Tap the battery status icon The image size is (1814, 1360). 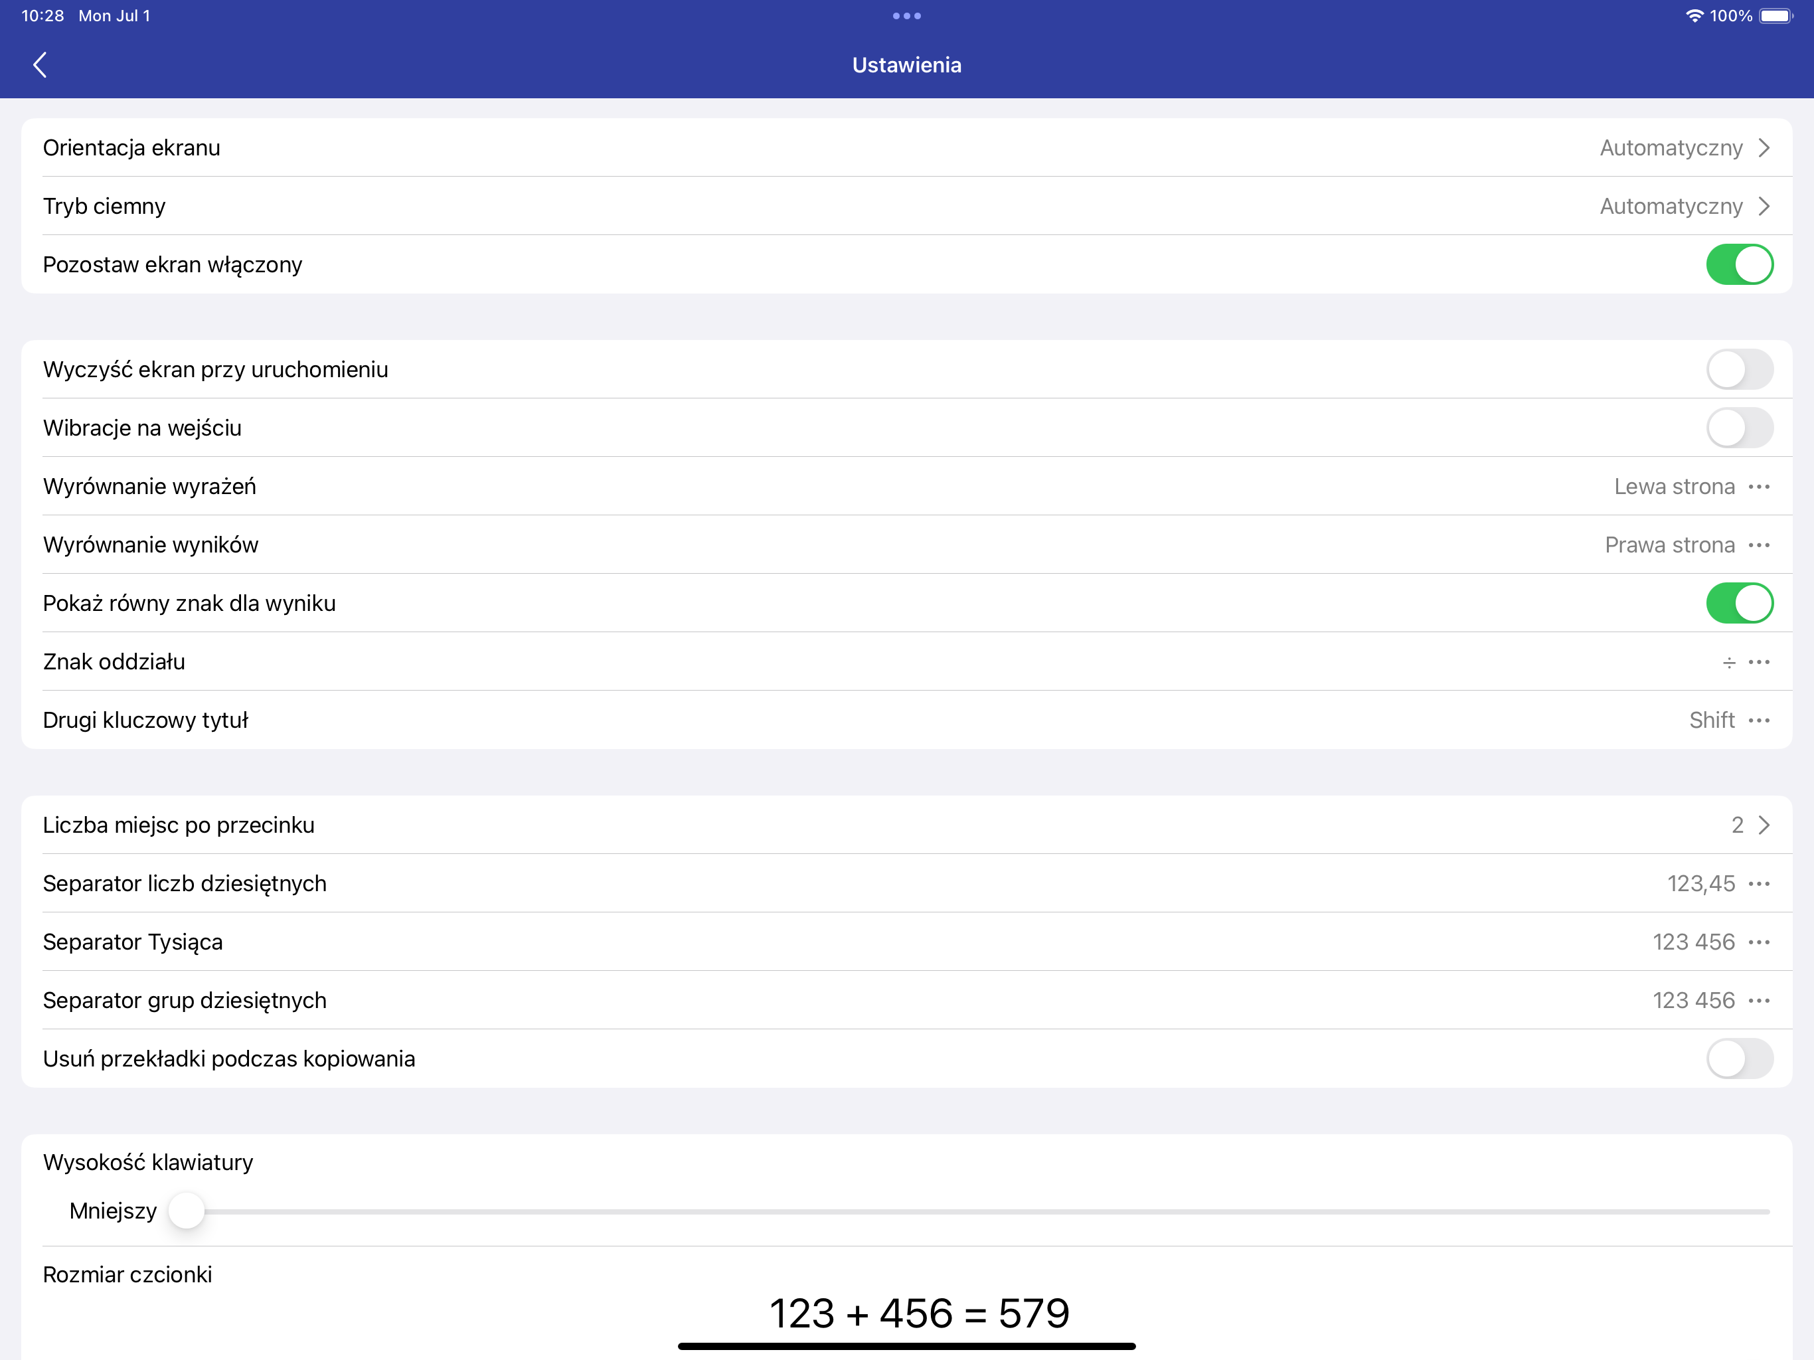coord(1777,15)
